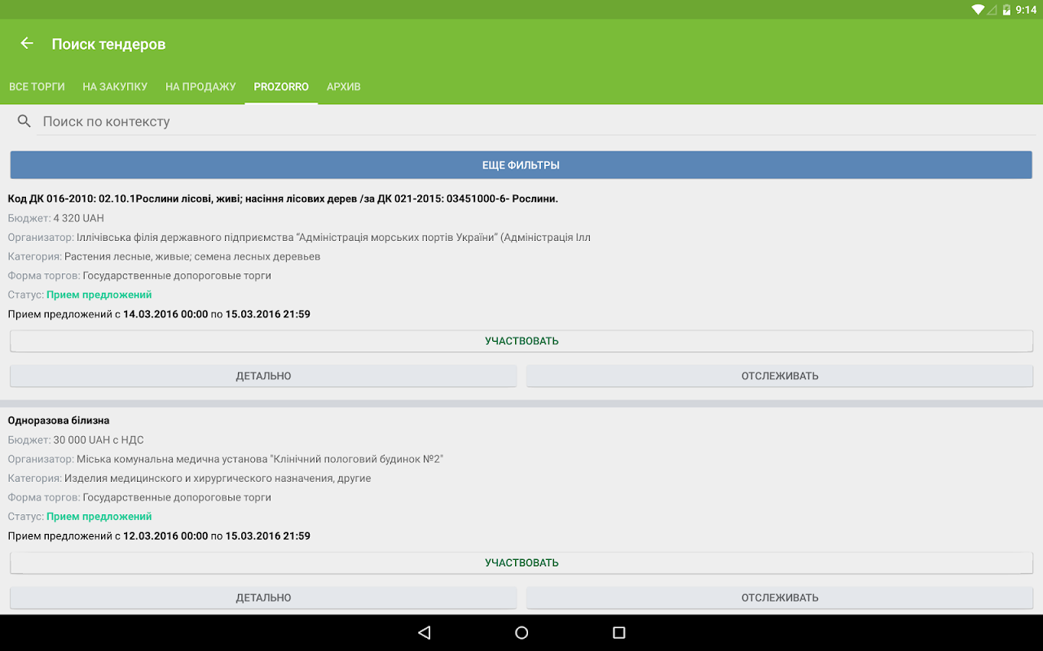This screenshot has height=651, width=1043.
Task: Tap the 9:14 clock in status bar
Action: (x=1027, y=10)
